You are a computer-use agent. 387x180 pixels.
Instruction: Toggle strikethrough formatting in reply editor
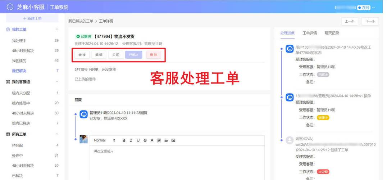(145, 140)
